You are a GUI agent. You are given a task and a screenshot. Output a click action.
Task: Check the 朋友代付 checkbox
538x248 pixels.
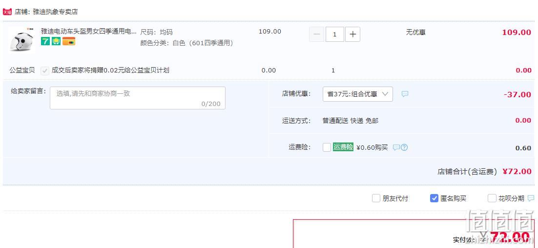[376, 198]
